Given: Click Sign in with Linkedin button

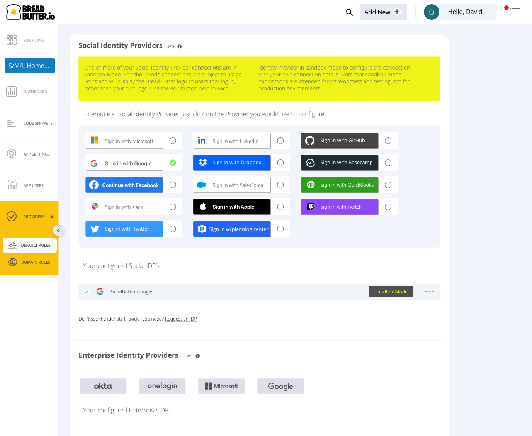Looking at the screenshot, I should click(x=232, y=141).
